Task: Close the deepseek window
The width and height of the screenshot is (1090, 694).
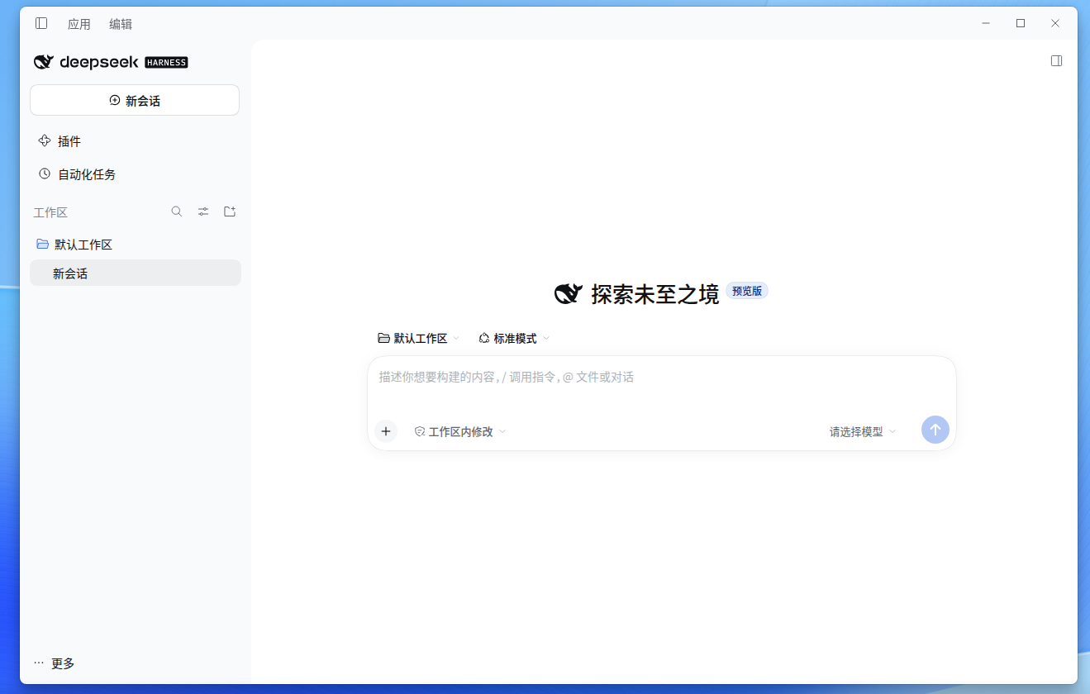Action: [x=1055, y=23]
